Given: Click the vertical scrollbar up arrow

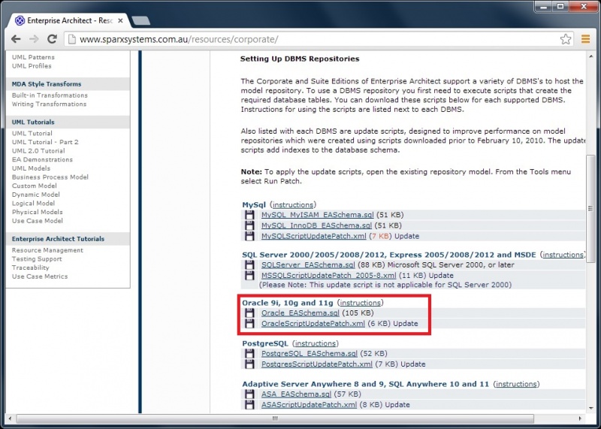Looking at the screenshot, I should [x=590, y=56].
